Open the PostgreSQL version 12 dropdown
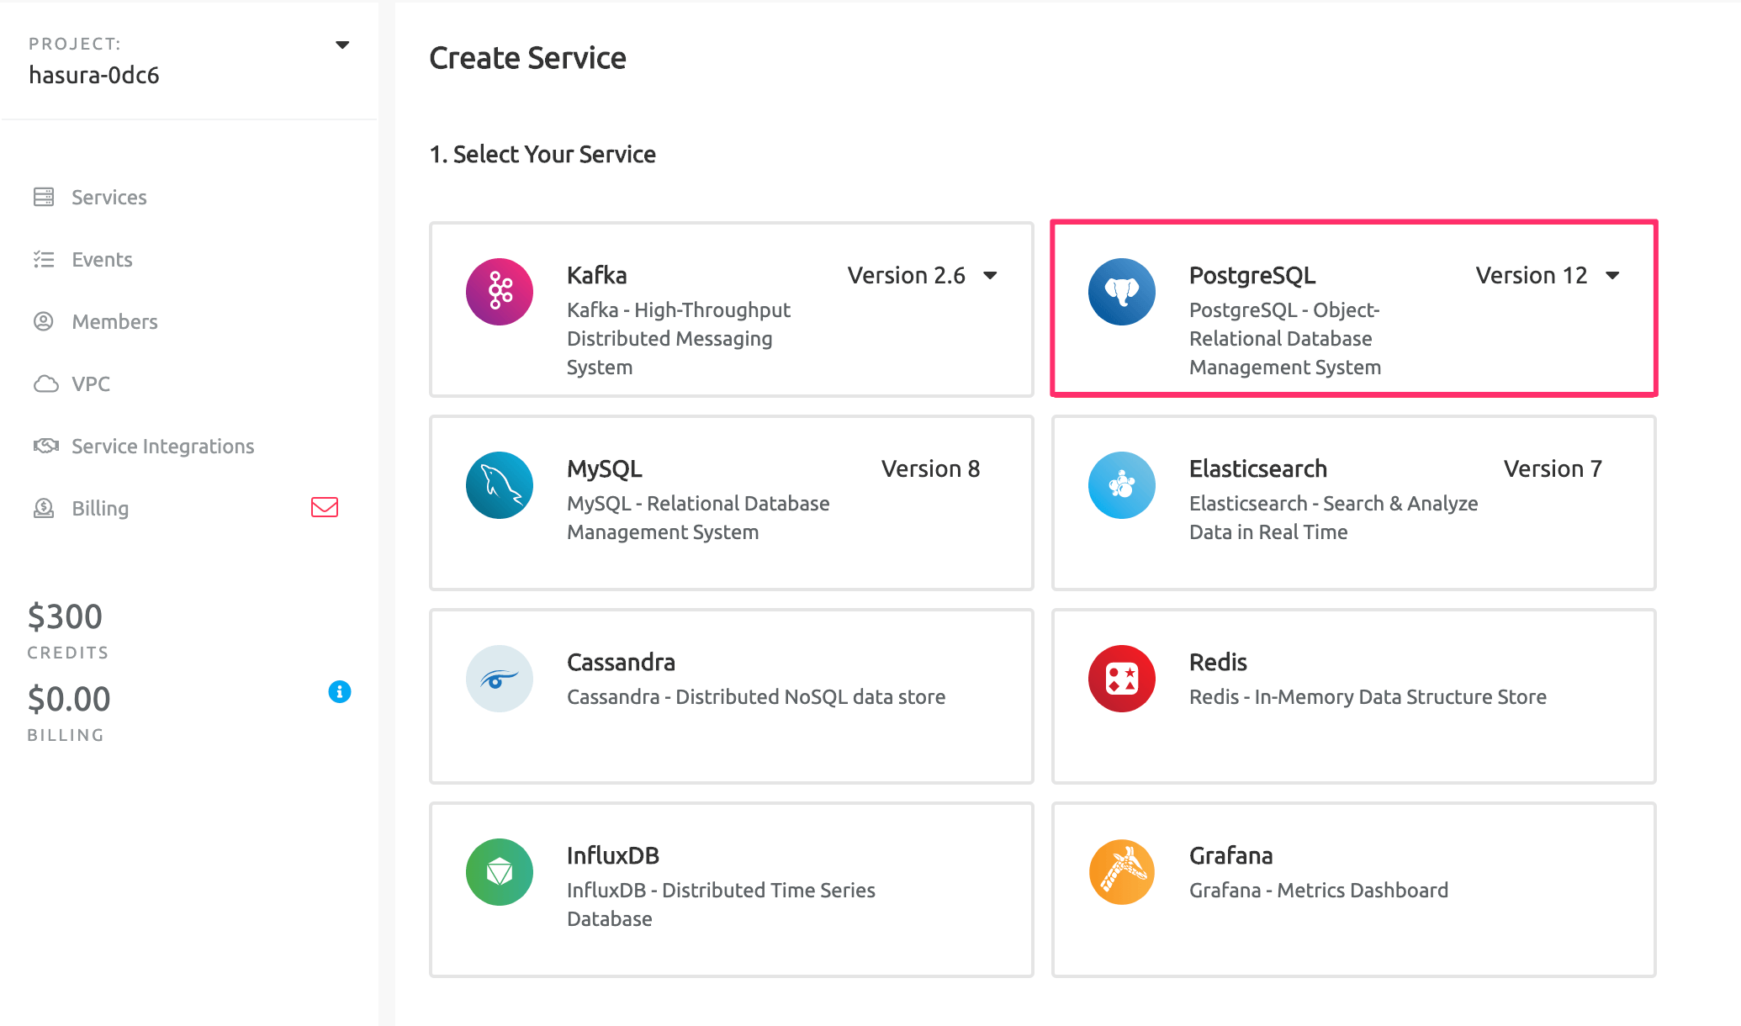 [x=1612, y=275]
